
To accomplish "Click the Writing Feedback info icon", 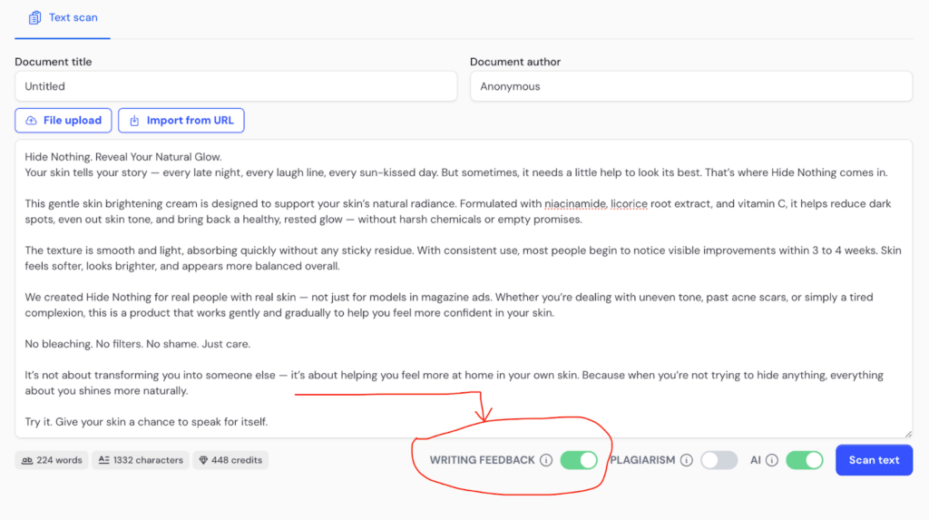I will click(545, 460).
